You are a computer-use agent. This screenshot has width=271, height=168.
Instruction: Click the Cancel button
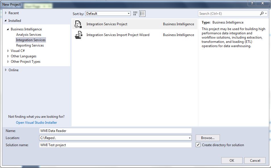(x=255, y=160)
